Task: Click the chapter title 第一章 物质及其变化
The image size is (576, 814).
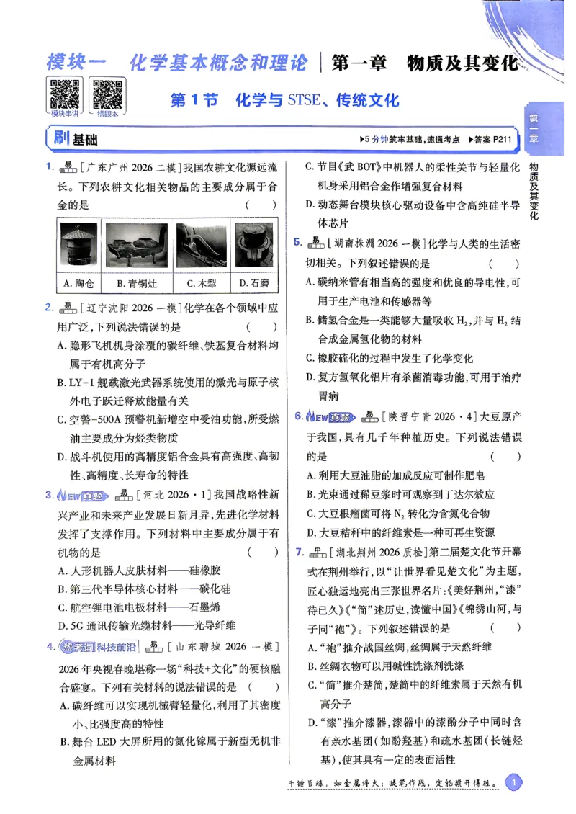Action: pyautogui.click(x=425, y=63)
